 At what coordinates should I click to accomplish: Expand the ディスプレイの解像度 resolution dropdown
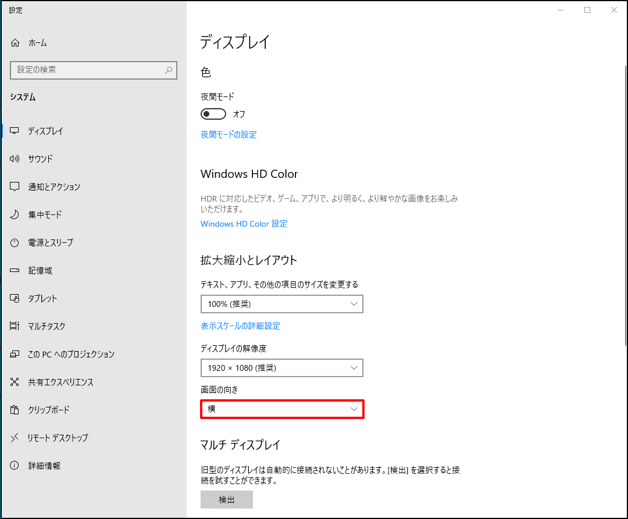281,368
